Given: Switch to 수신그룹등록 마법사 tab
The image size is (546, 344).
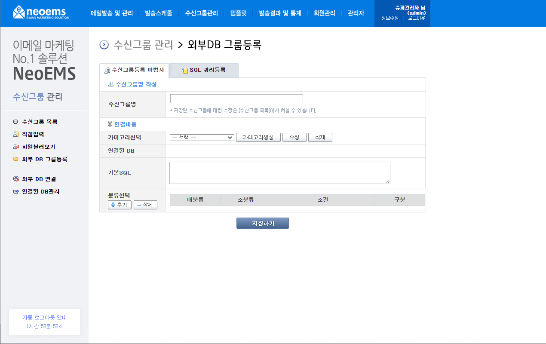Looking at the screenshot, I should [x=134, y=71].
